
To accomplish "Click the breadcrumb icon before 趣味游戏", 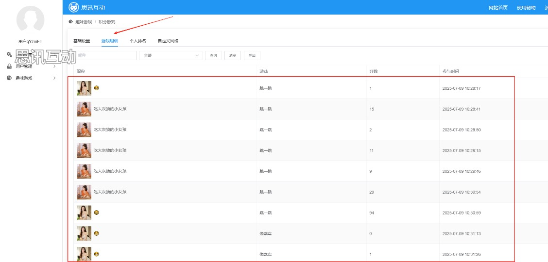I will click(71, 22).
